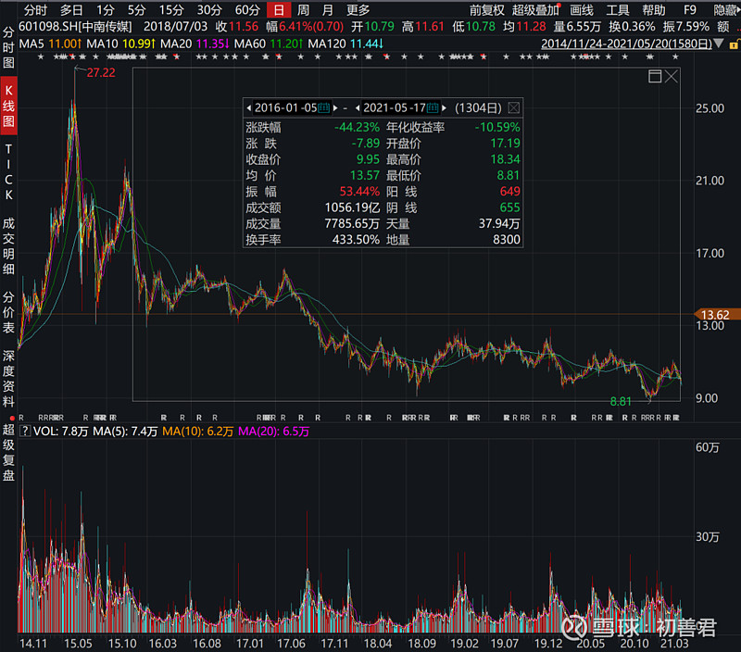Maximize the selected range box
The width and height of the screenshot is (741, 652).
(x=655, y=76)
